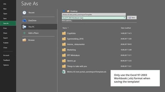Select the This PC location
165x92 pixels.
pyautogui.click(x=39, y=27)
